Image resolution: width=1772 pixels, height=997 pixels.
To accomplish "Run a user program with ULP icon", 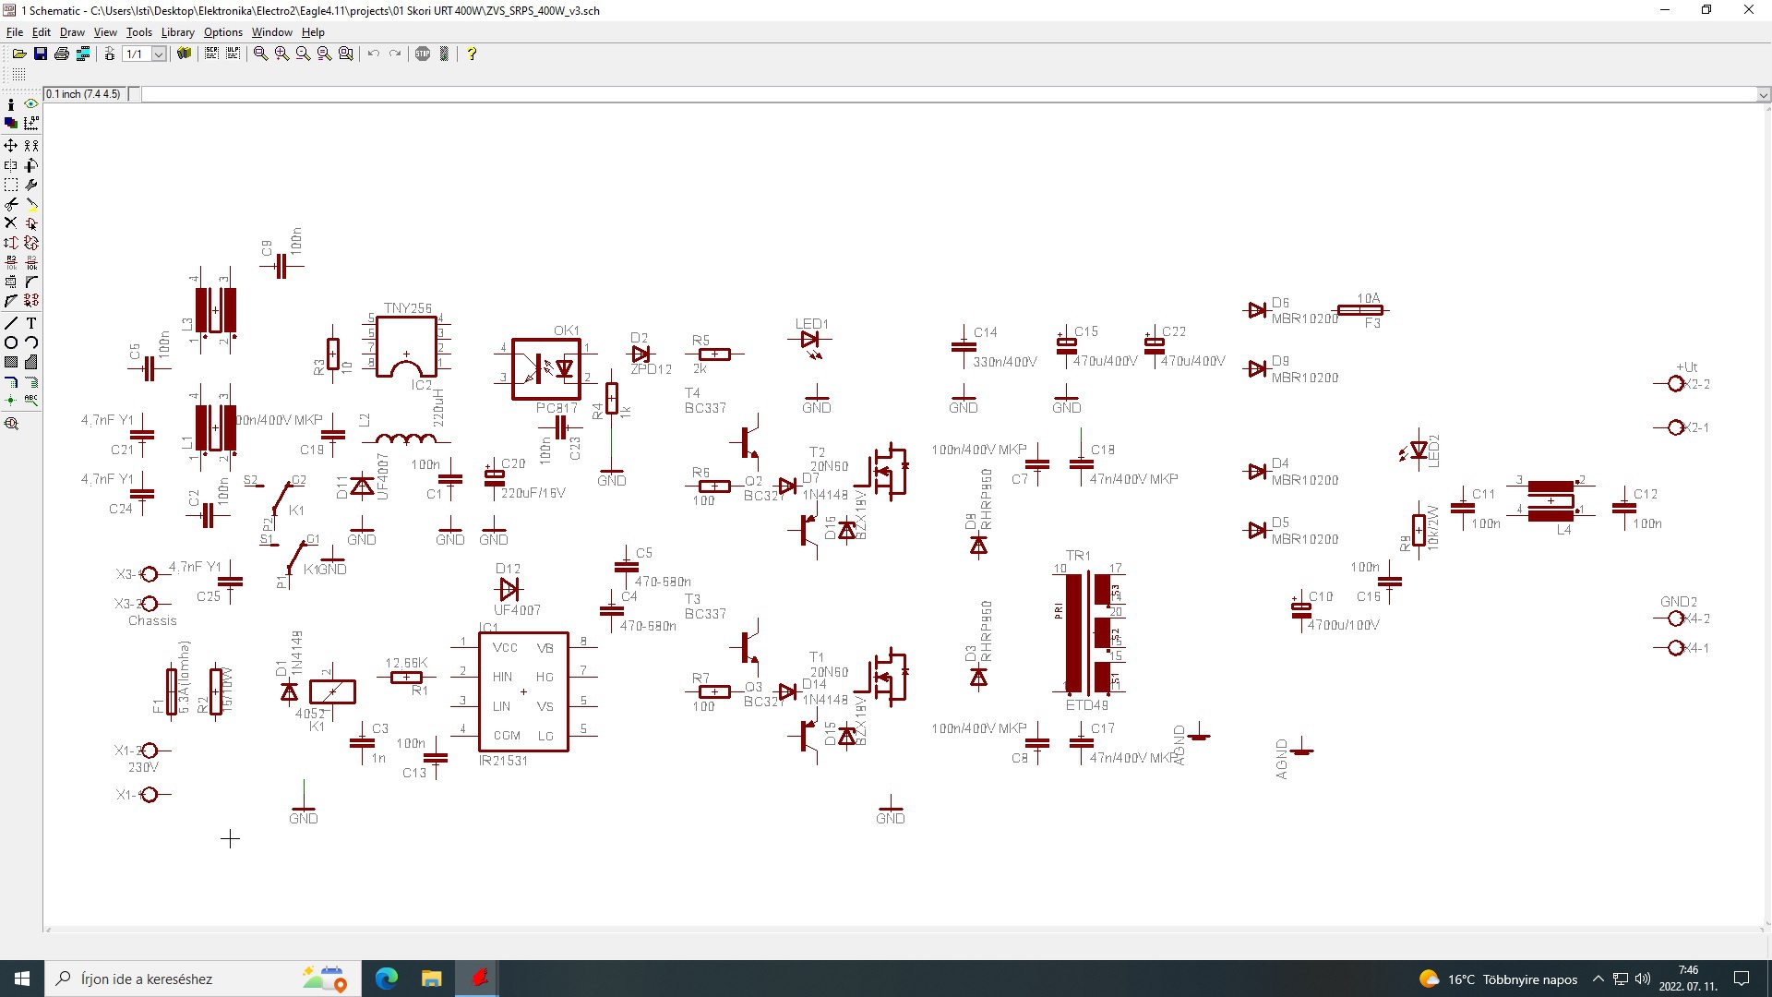I will [x=233, y=54].
